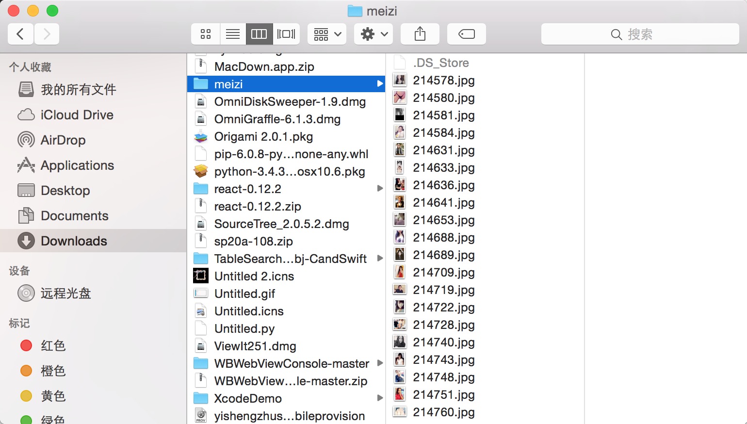
Task: Open the item arrangement dropdown
Action: pos(327,34)
